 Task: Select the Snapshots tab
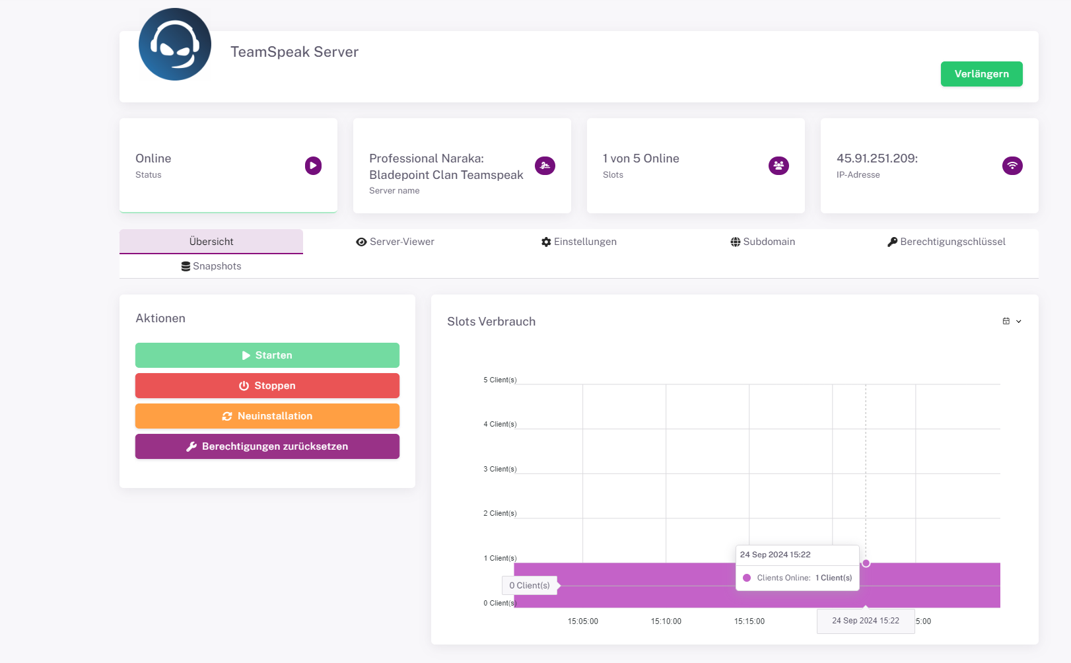point(211,266)
